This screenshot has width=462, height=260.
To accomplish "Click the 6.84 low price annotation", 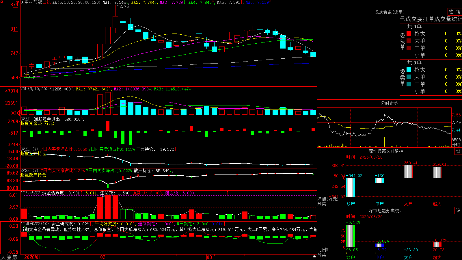I will tap(33, 78).
